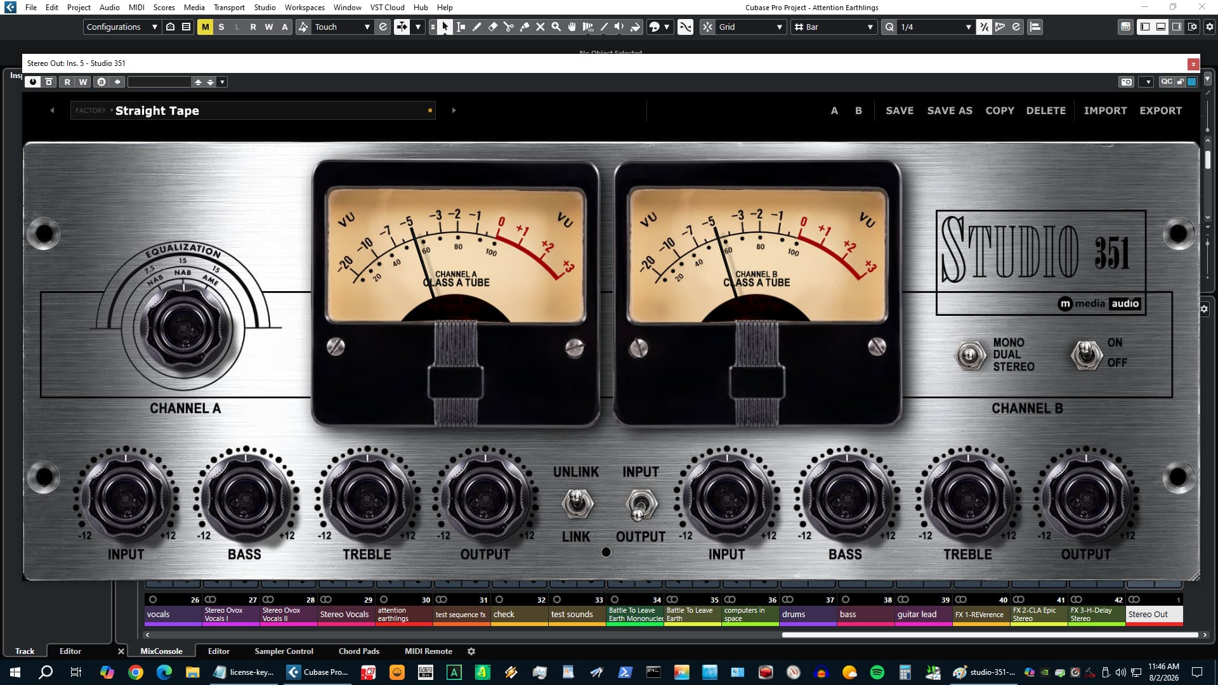Click the EXPORT preset button
Viewport: 1218px width, 685px height.
coord(1161,110)
